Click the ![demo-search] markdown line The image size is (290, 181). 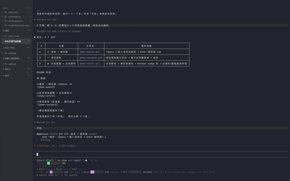[46, 87]
